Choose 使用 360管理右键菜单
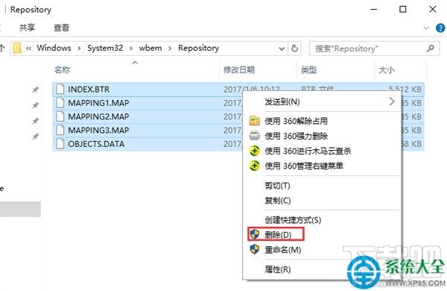 322,166
